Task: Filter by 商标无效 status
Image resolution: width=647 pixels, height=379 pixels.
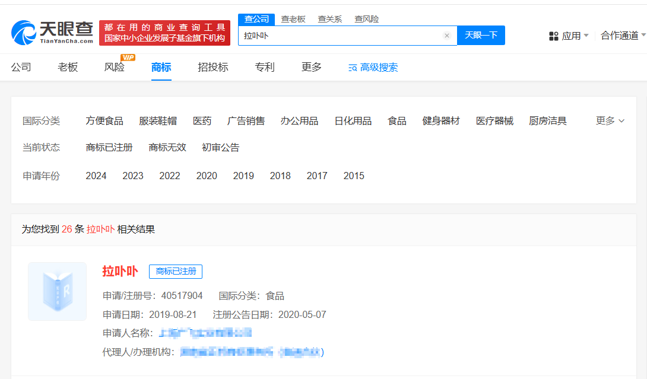Action: coord(167,148)
